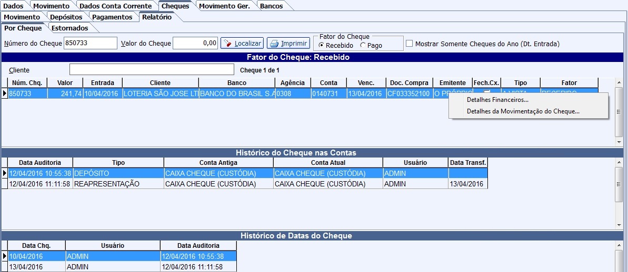Open the Movimento Ger. tab

click(x=224, y=6)
